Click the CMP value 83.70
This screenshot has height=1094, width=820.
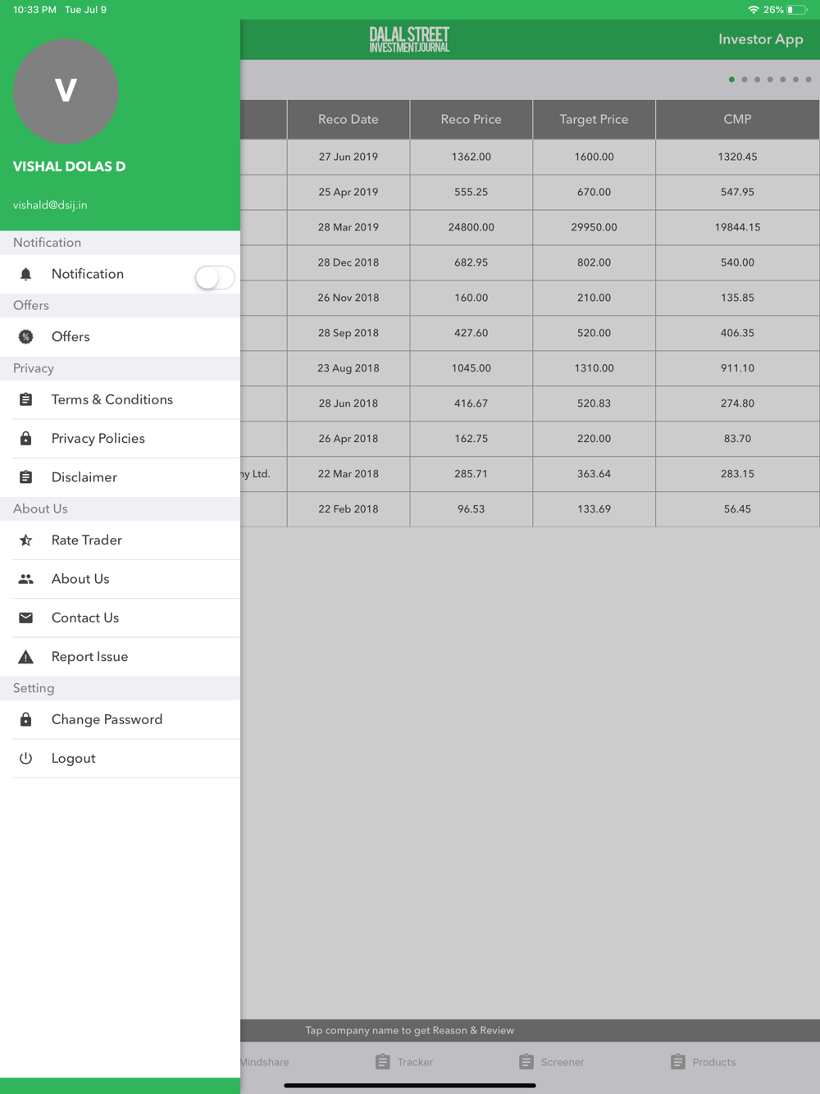coord(738,439)
